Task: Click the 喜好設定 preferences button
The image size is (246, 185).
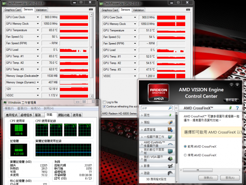Action: click(x=231, y=100)
